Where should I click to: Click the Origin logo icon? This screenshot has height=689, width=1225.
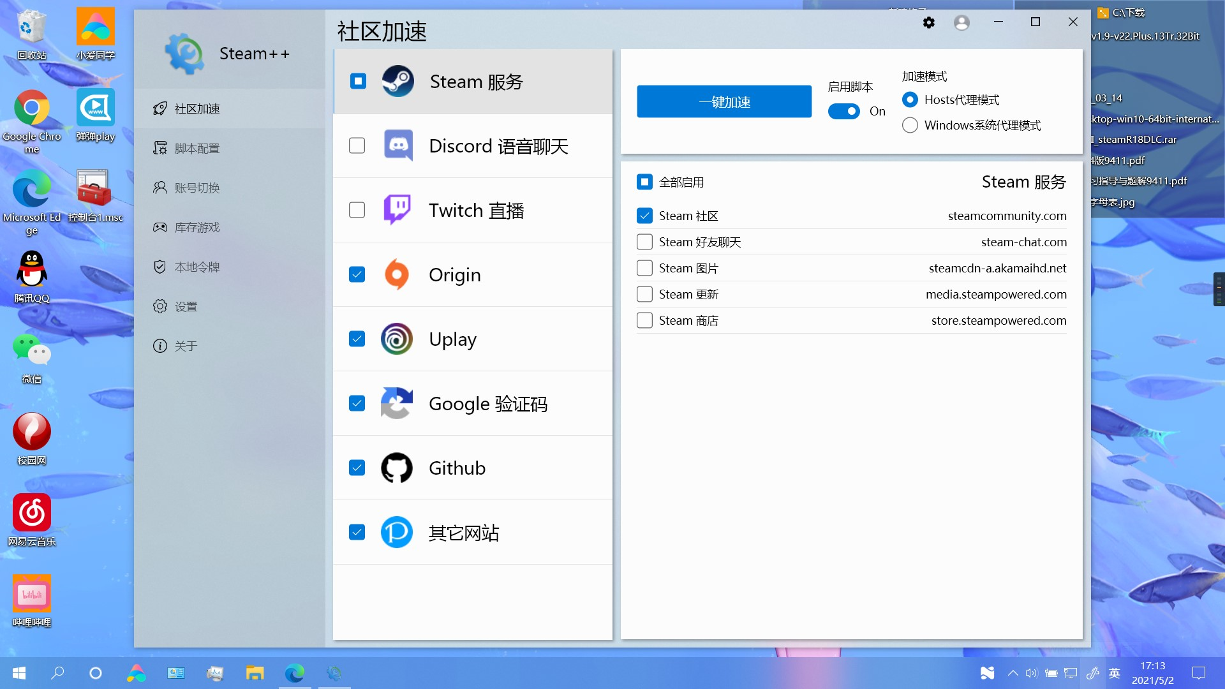tap(397, 274)
